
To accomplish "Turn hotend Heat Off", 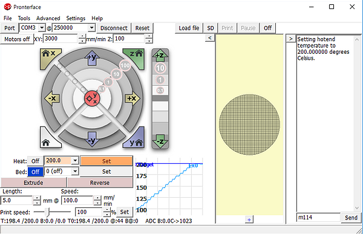I will 35,161.
